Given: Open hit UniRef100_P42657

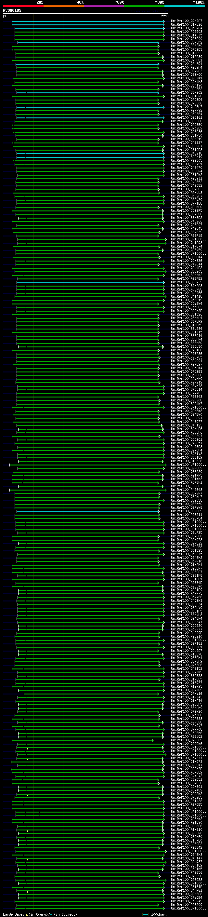Looking at the screenshot, I should pyautogui.click(x=187, y=443).
